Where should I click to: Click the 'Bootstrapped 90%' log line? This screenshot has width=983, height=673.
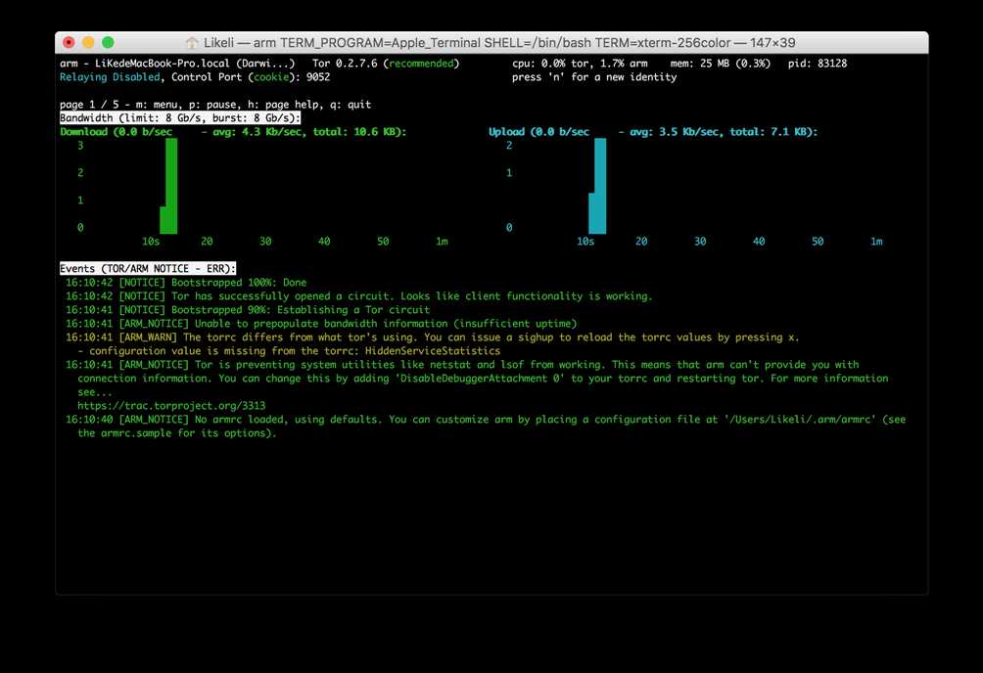click(x=248, y=310)
